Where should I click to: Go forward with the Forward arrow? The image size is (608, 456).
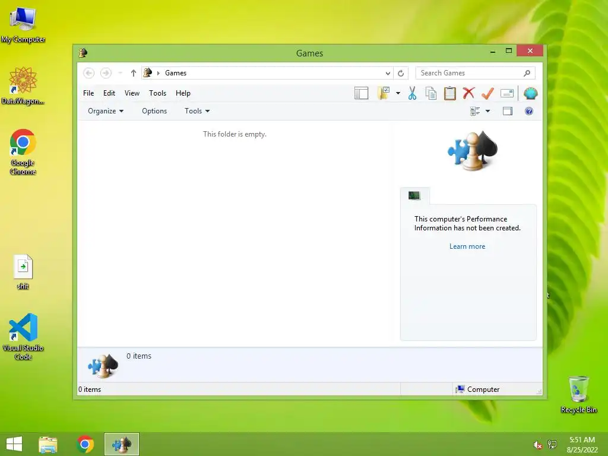pyautogui.click(x=106, y=73)
